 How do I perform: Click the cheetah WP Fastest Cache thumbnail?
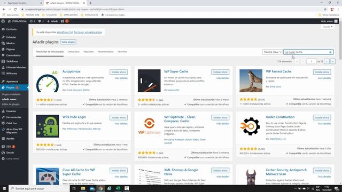(x=251, y=81)
